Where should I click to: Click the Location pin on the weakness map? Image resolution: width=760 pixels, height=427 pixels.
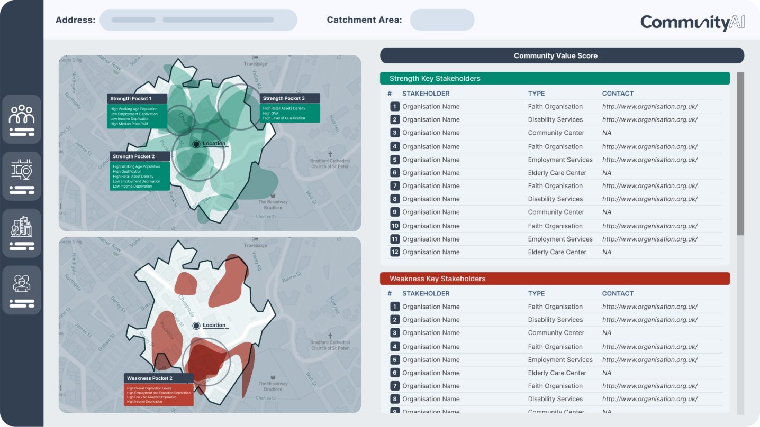197,326
